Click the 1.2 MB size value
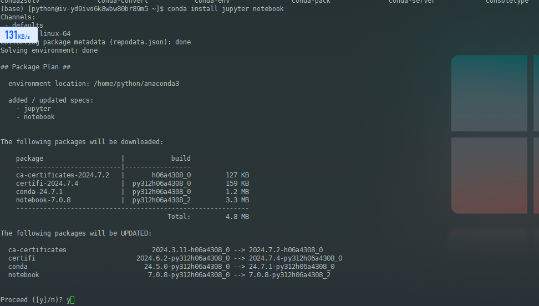 coord(237,191)
